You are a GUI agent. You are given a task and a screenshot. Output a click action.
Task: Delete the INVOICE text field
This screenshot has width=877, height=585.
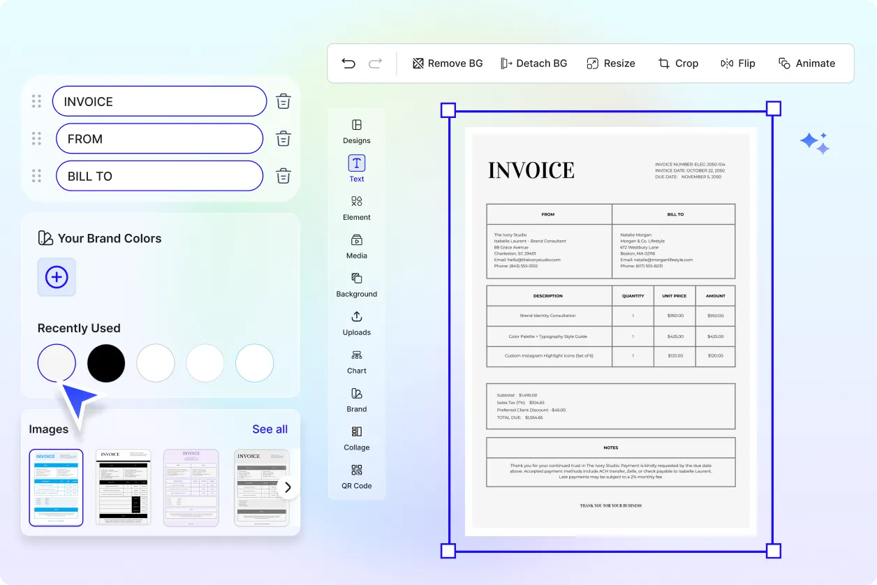pos(283,101)
